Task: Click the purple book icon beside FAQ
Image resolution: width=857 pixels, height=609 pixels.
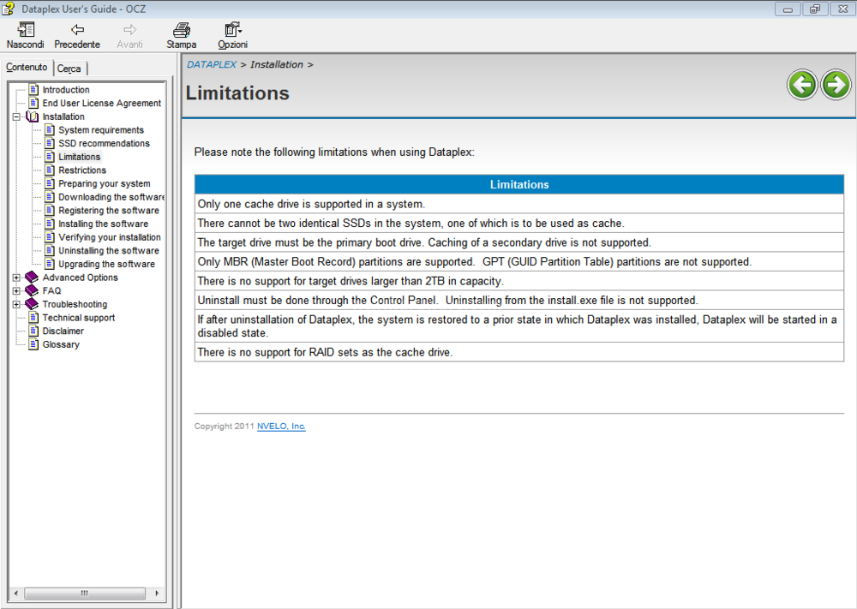Action: tap(33, 290)
